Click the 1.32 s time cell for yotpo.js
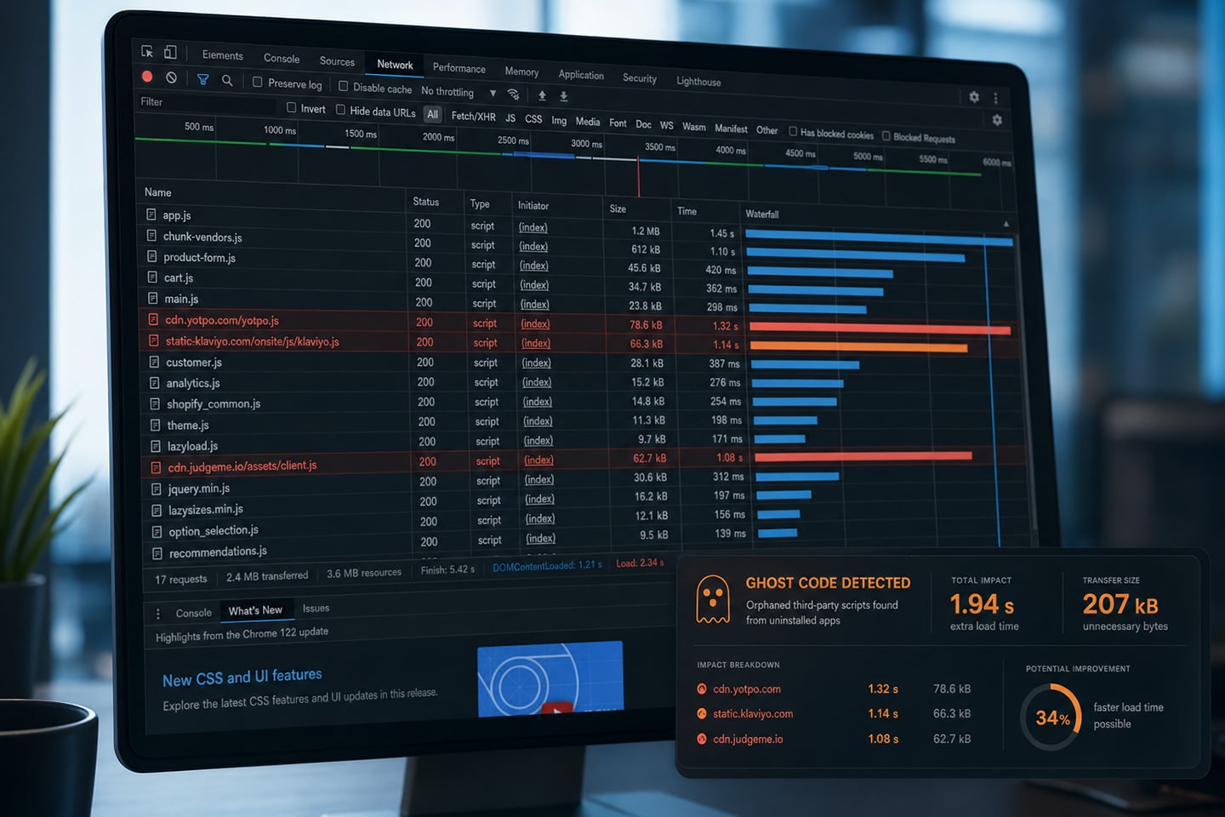The image size is (1225, 817). 726,326
